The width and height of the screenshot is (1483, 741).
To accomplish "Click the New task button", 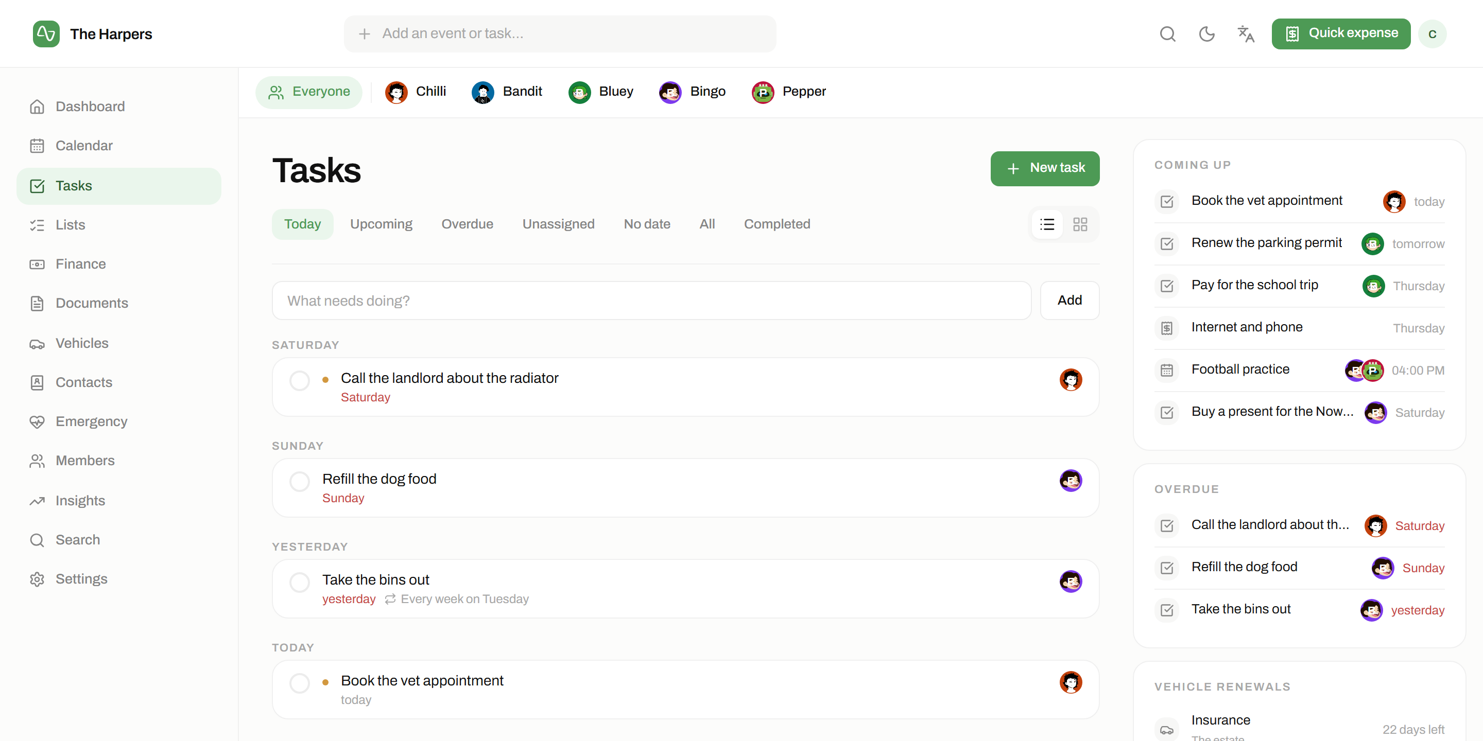I will pyautogui.click(x=1044, y=169).
